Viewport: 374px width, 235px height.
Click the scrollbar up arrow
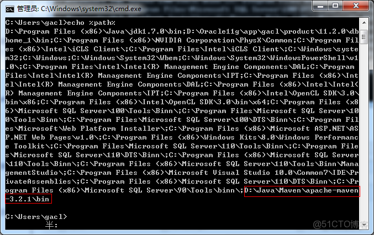pos(363,23)
